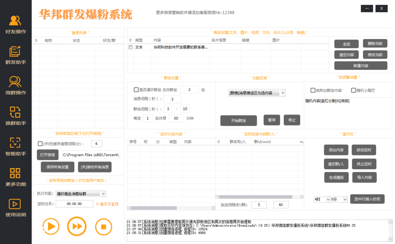Click the 类型 column header in 定时分发内容
Screen dimensions: 395x244
173,142
